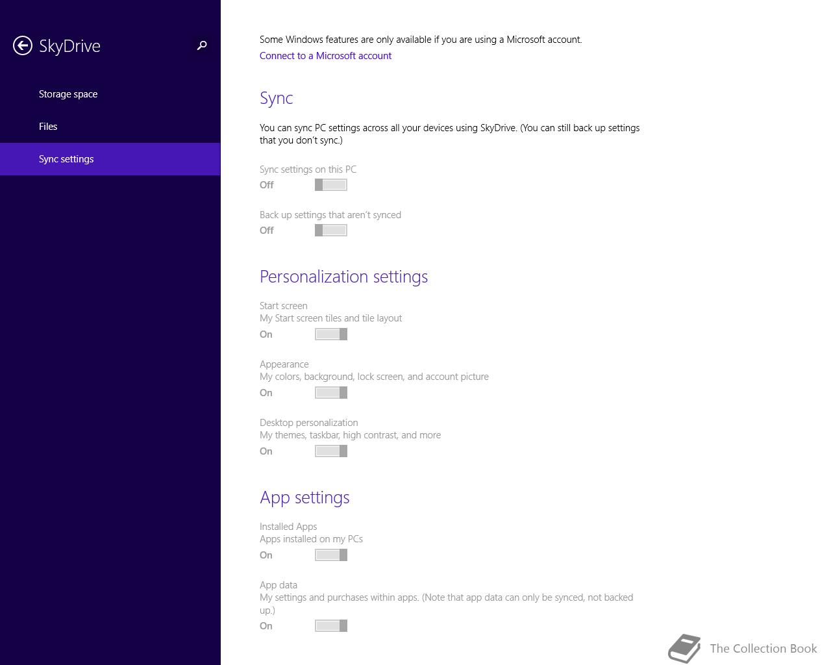Click 'You can sync PC settings' description

(449, 134)
